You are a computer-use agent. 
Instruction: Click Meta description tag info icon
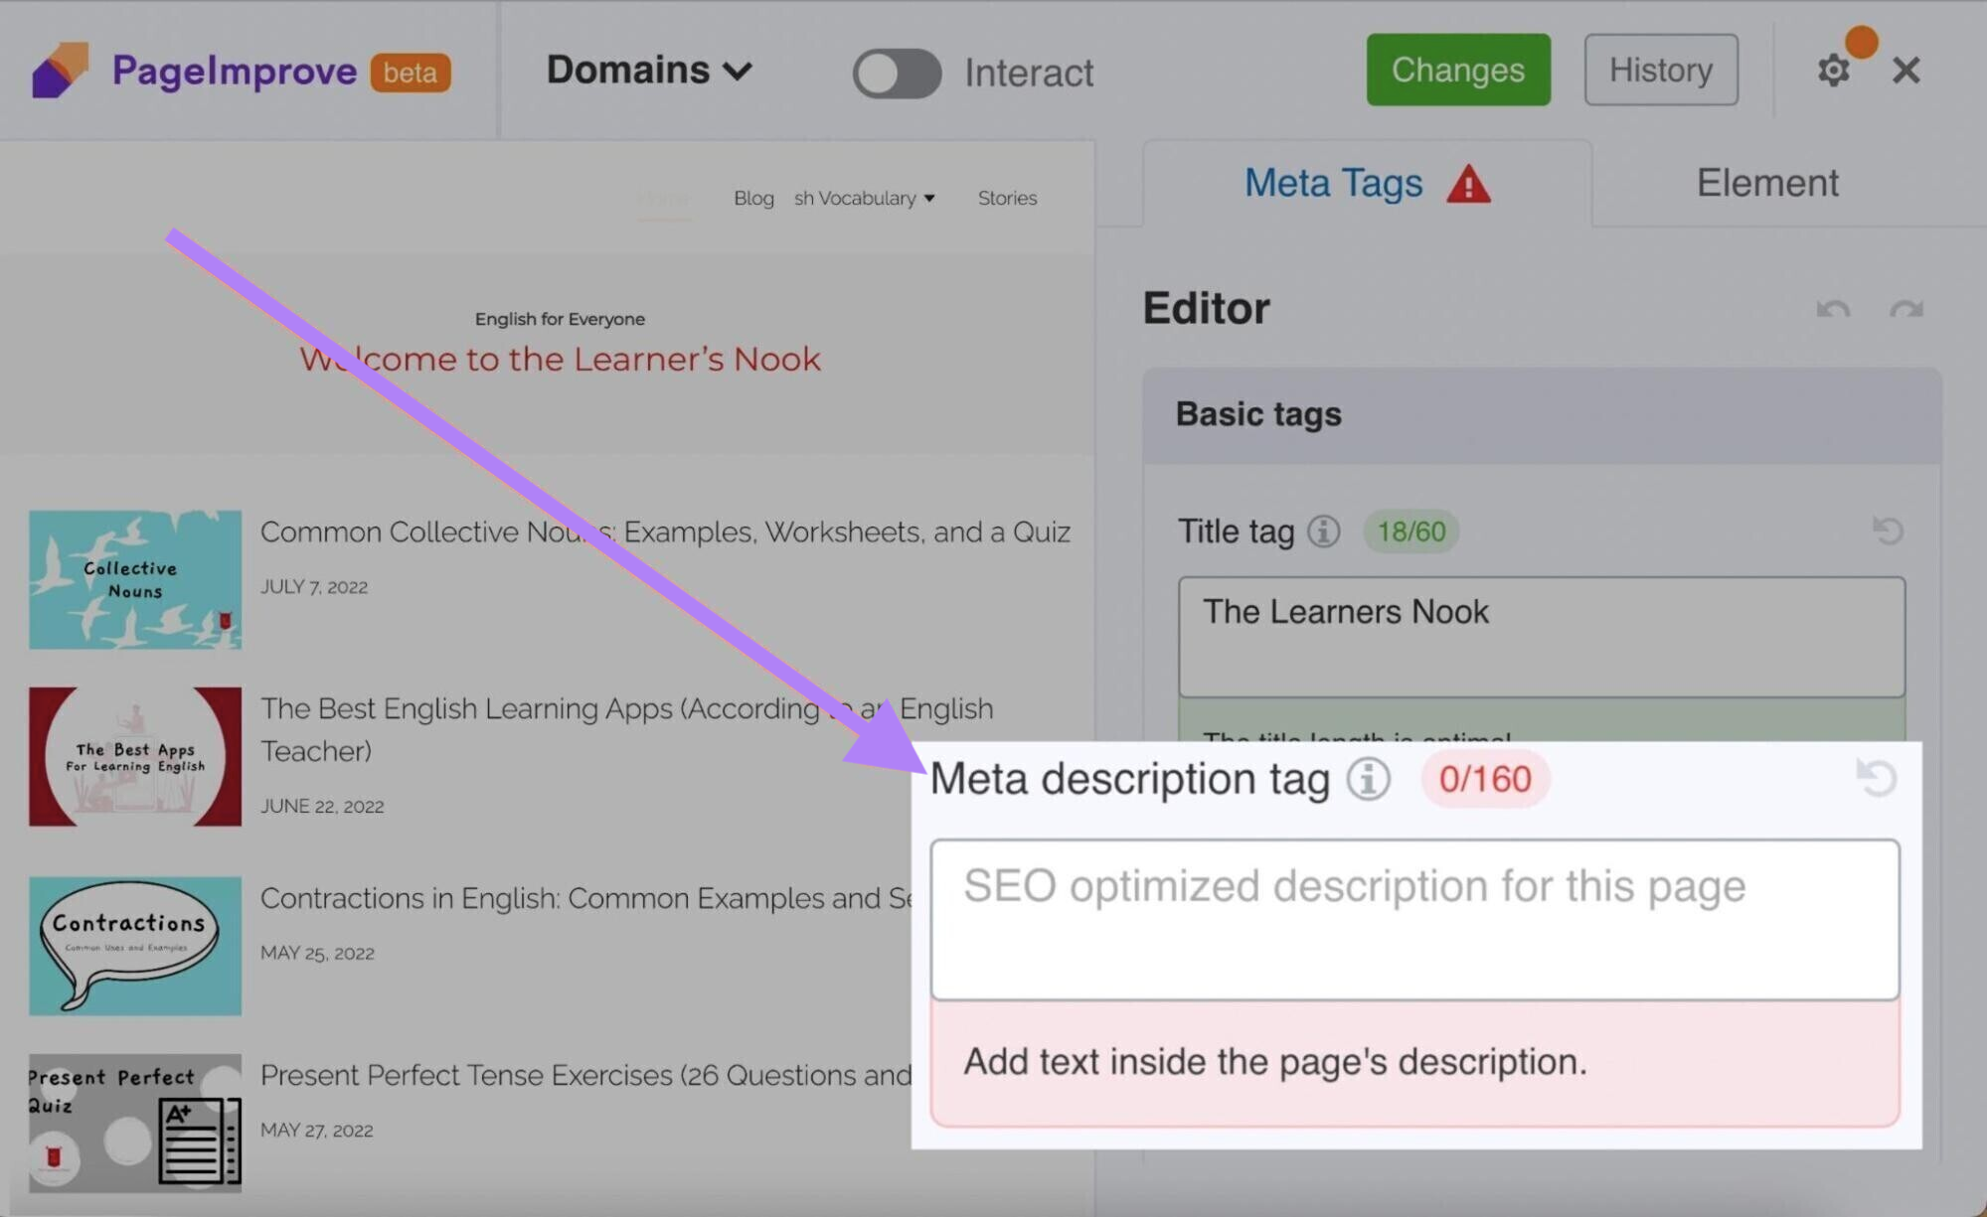click(1368, 779)
